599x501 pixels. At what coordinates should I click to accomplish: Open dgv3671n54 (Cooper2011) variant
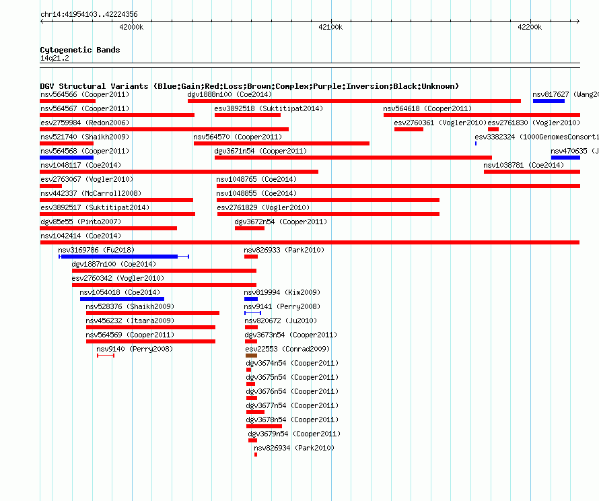260,151
